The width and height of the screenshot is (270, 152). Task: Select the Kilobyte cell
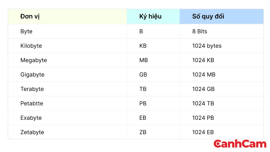31,46
